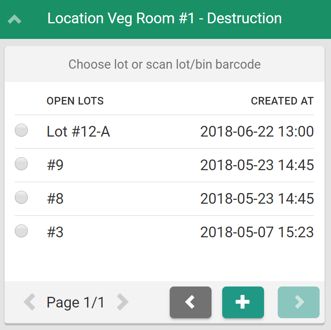Add a new lot with plus button
The image size is (331, 330).
(x=243, y=302)
